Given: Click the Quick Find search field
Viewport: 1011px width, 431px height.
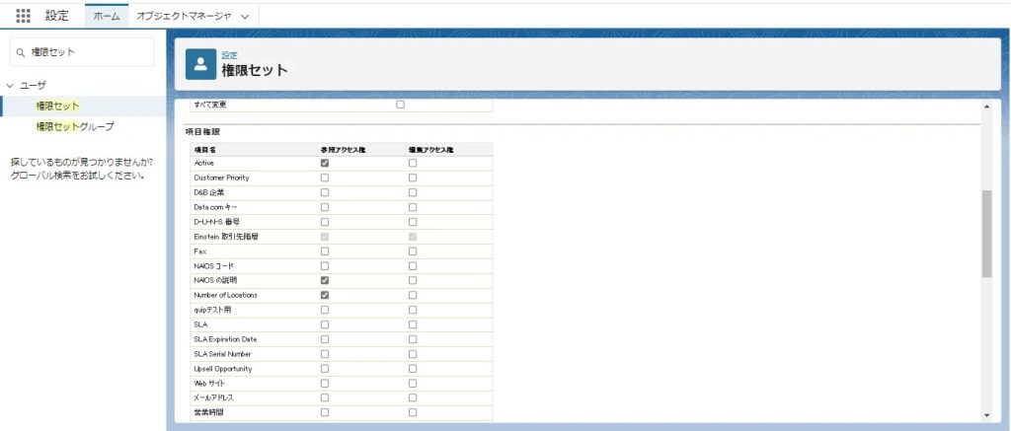Looking at the screenshot, I should click(82, 52).
